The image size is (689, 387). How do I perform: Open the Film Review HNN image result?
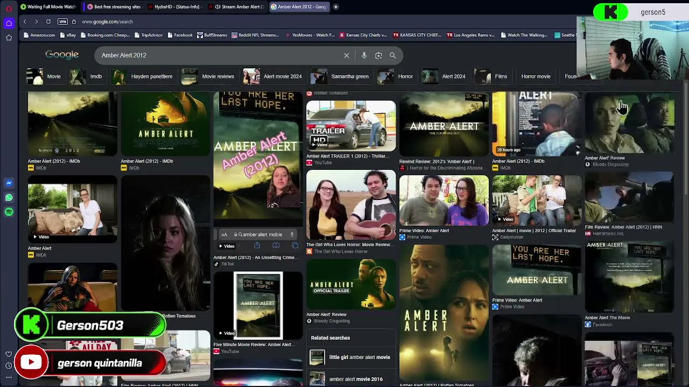629,197
